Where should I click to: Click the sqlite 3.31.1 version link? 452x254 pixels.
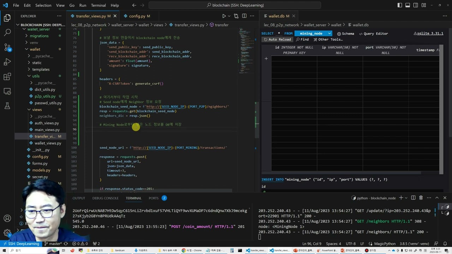pos(428,34)
